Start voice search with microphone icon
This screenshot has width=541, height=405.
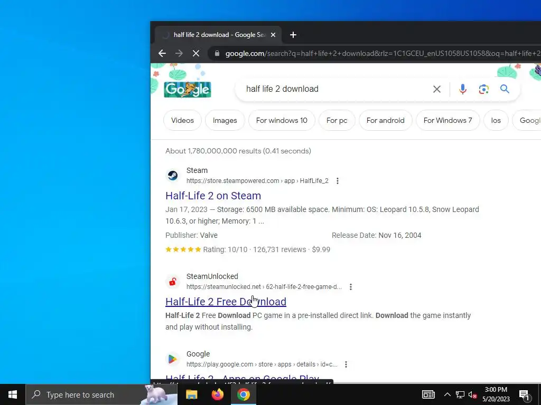463,89
